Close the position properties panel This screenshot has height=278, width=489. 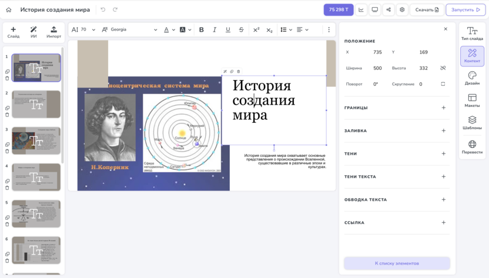446,29
